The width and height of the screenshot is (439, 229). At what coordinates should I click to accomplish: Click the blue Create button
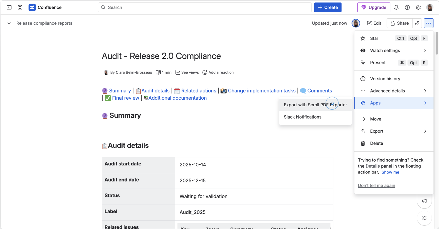coord(328,7)
